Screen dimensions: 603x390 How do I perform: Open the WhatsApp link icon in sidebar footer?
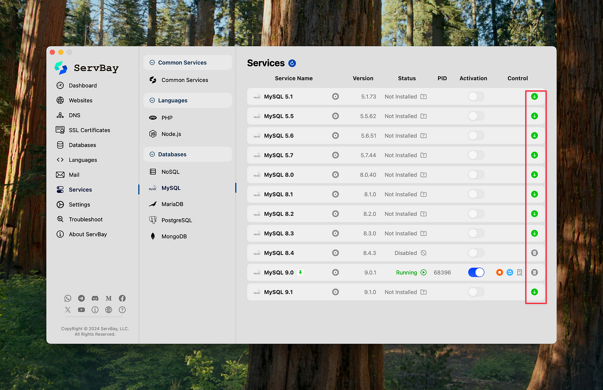[x=68, y=298]
